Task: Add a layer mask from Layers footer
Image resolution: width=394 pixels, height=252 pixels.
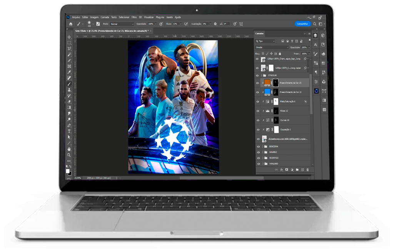Action: tap(287, 170)
